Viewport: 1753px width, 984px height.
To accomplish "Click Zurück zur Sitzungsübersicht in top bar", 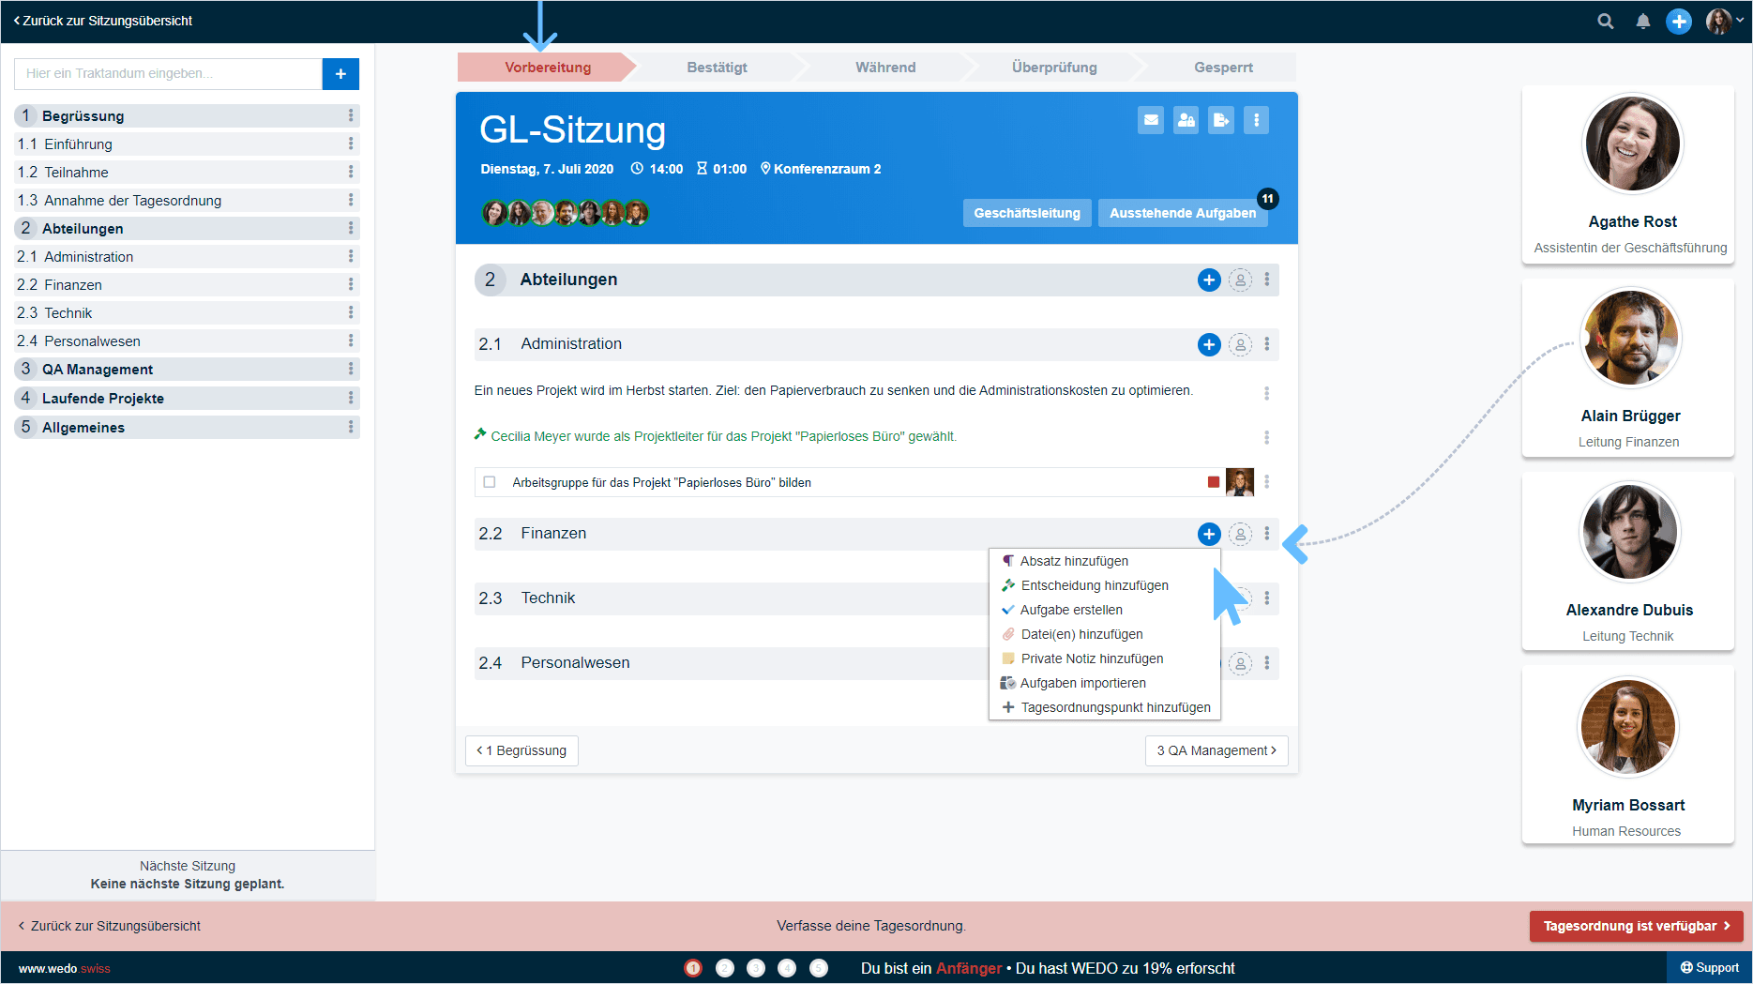I will (x=103, y=21).
